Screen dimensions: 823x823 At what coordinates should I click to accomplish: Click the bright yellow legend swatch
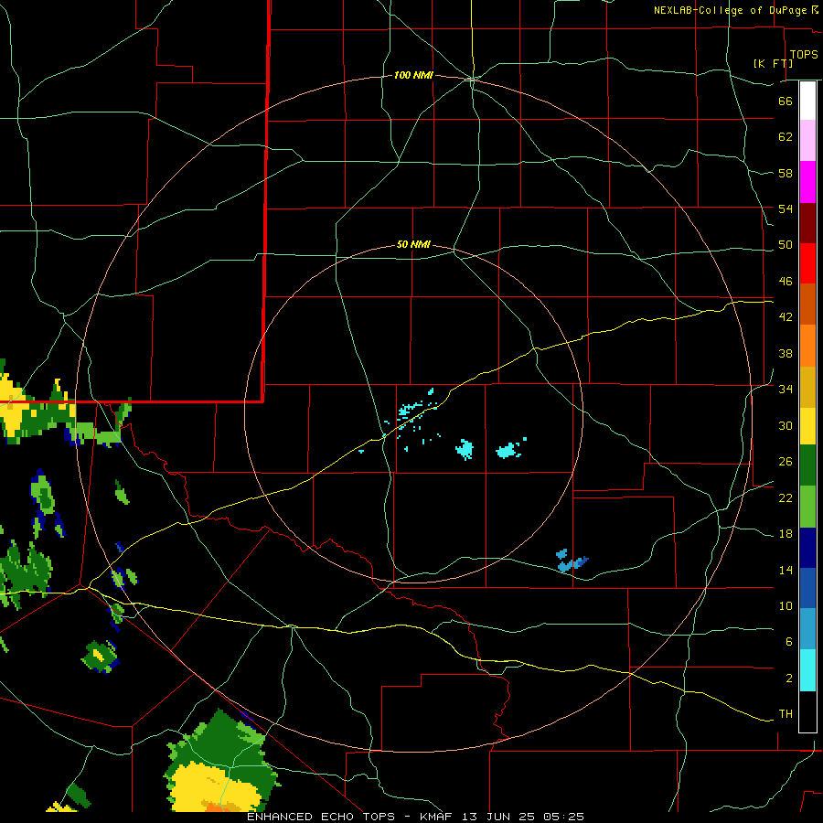point(807,426)
